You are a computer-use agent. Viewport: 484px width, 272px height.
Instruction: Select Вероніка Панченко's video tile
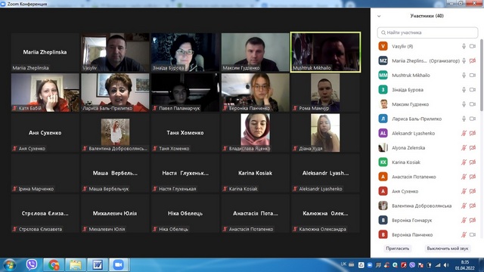256,92
